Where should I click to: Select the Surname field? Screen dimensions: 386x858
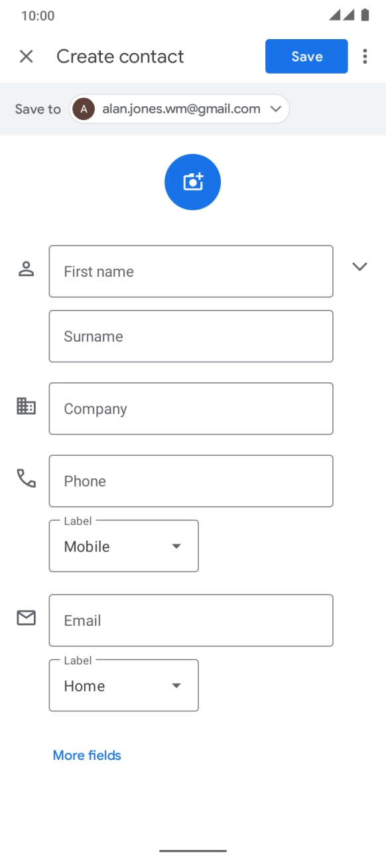[x=191, y=336]
